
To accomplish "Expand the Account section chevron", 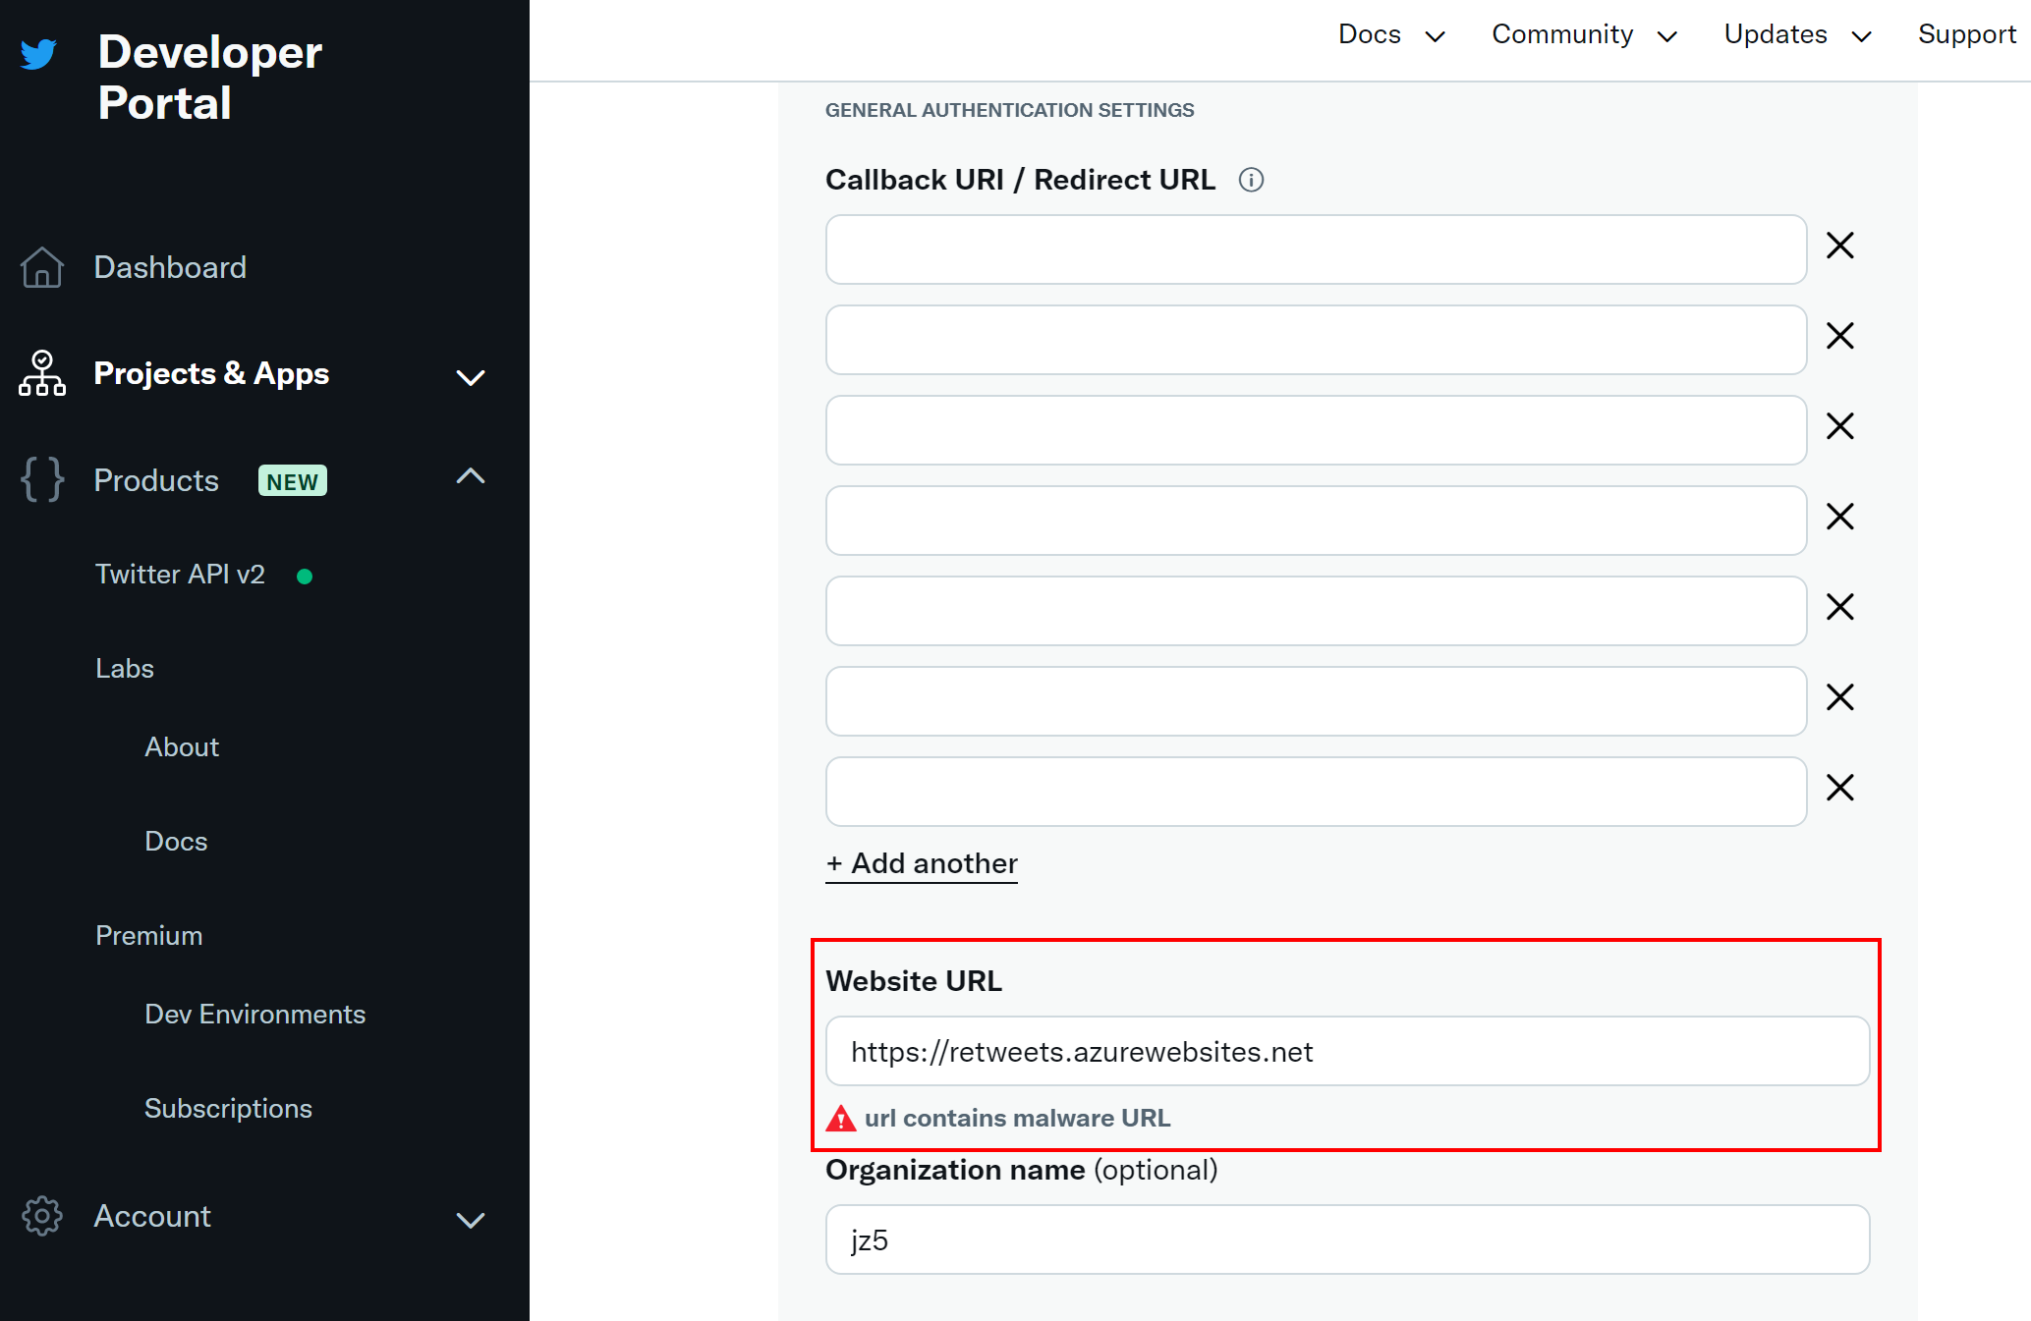I will click(x=471, y=1220).
